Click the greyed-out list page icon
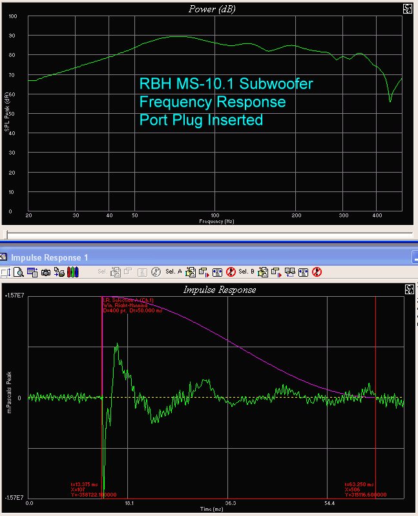The image size is (418, 516). click(142, 272)
